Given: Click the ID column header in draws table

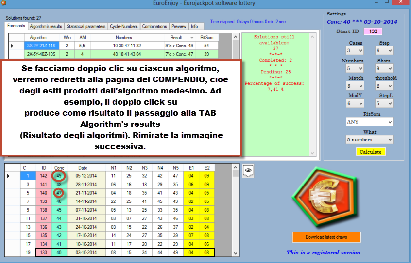Looking at the screenshot, I should [x=44, y=168].
